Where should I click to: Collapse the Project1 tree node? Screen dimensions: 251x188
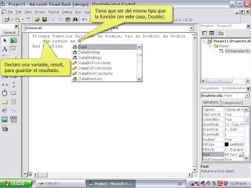click(x=204, y=41)
